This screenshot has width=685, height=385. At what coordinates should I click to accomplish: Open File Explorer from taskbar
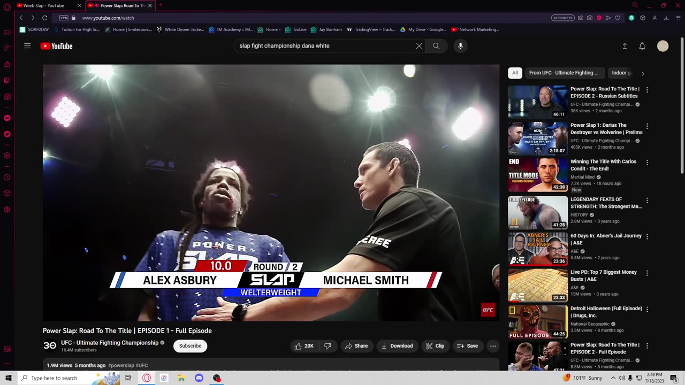coord(181,378)
